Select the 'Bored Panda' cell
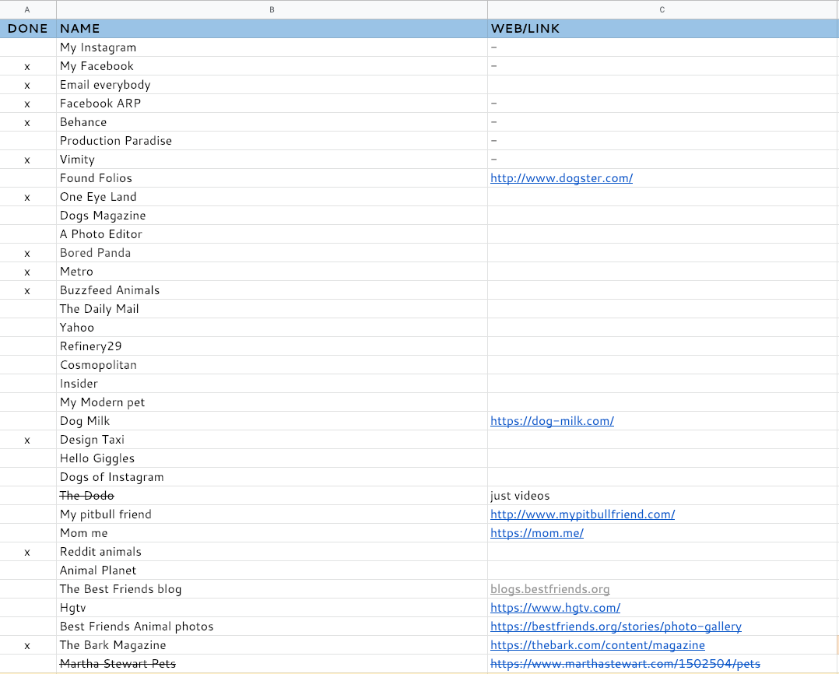This screenshot has width=839, height=674. pos(272,253)
